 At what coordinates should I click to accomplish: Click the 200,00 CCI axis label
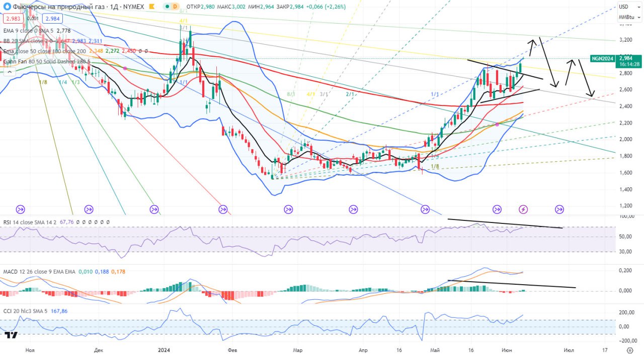tap(626, 312)
